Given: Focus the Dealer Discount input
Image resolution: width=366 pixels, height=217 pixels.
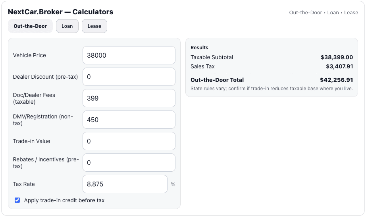Looking at the screenshot, I should click(129, 77).
